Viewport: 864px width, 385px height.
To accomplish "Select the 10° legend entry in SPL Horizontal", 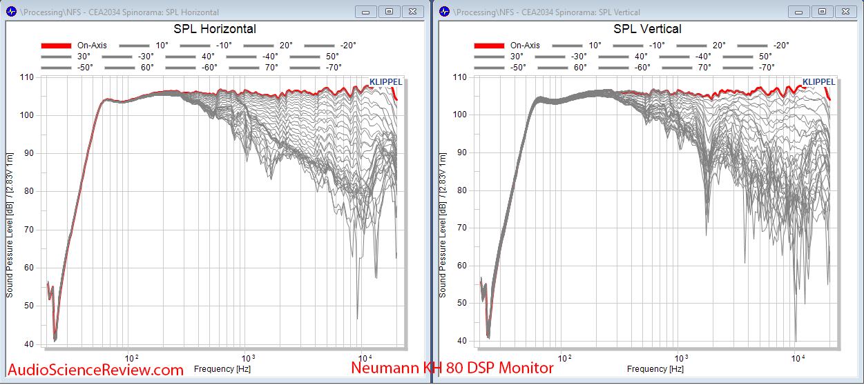I will point(143,46).
